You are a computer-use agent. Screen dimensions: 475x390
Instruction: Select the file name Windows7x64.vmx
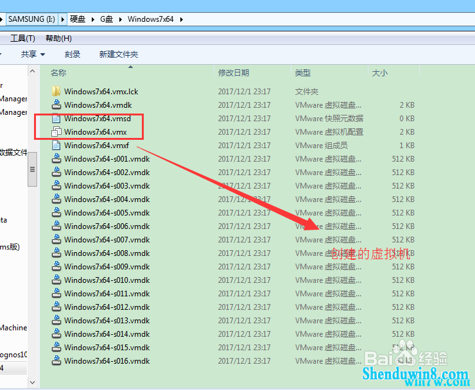coord(96,132)
